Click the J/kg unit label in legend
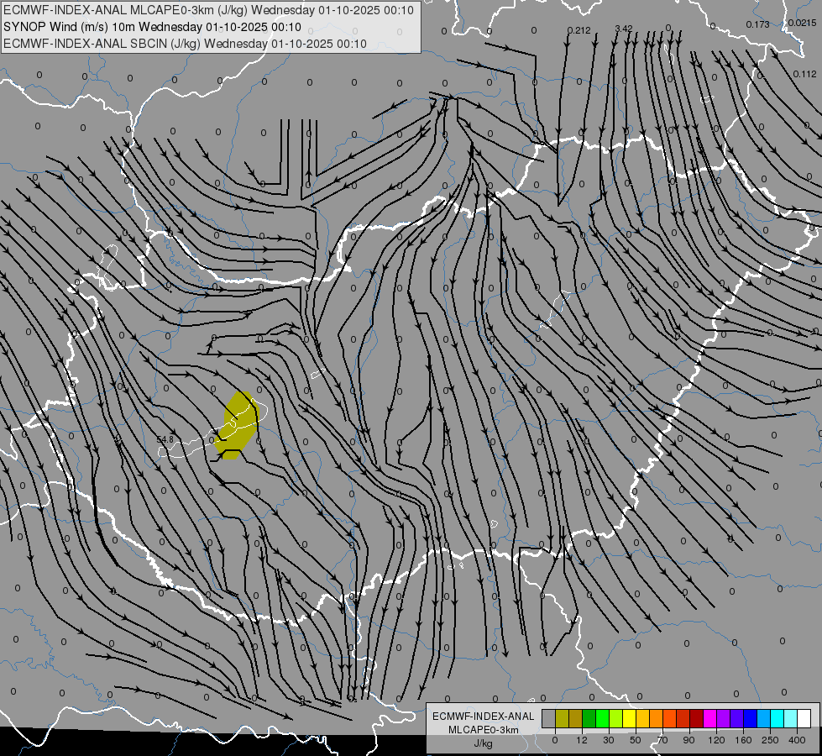This screenshot has width=822, height=756. click(x=483, y=743)
